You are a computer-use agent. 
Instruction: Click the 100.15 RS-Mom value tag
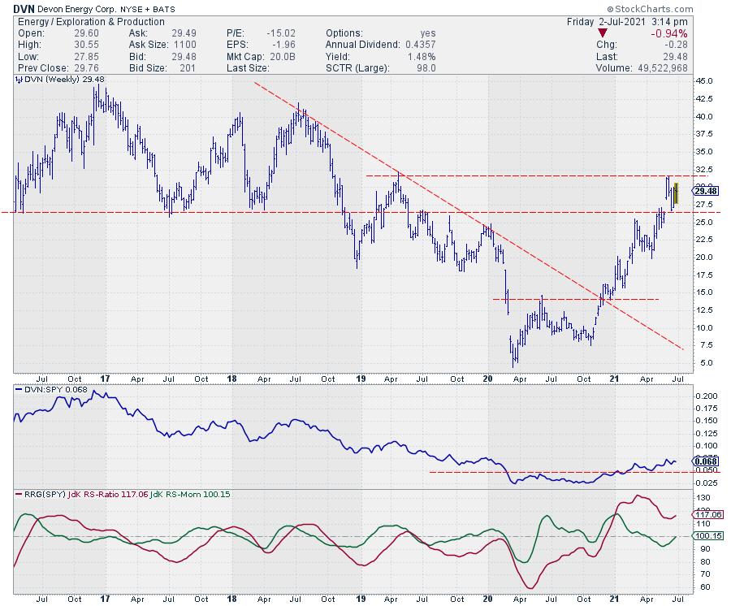pos(706,536)
